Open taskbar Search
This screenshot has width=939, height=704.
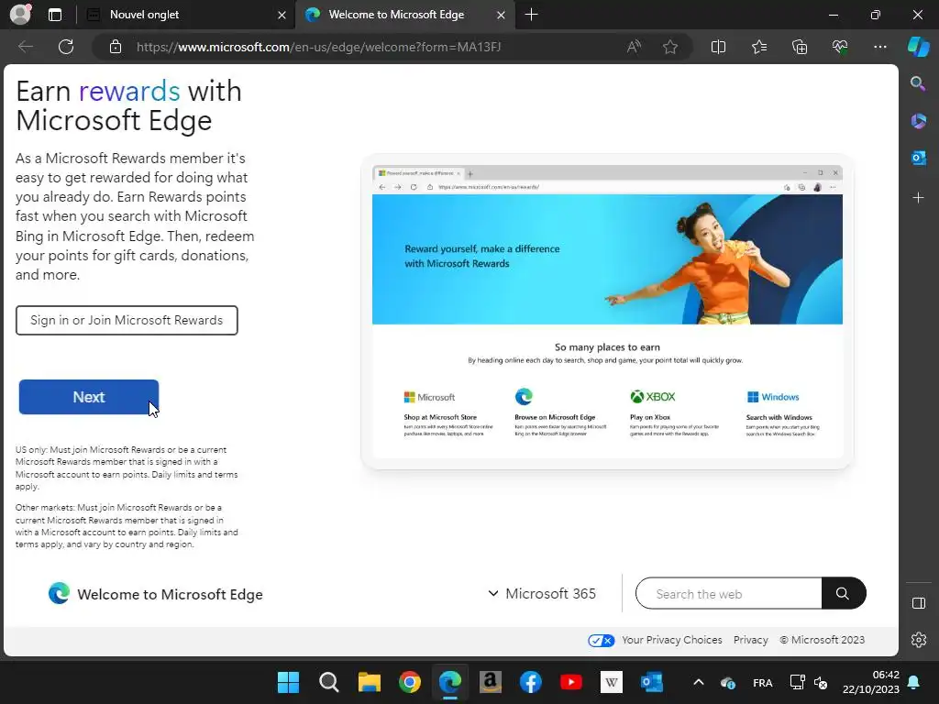click(x=329, y=682)
